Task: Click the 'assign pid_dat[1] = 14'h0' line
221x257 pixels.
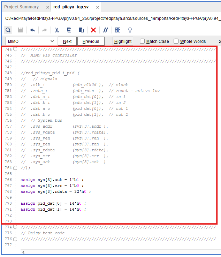Action: pos(53,209)
